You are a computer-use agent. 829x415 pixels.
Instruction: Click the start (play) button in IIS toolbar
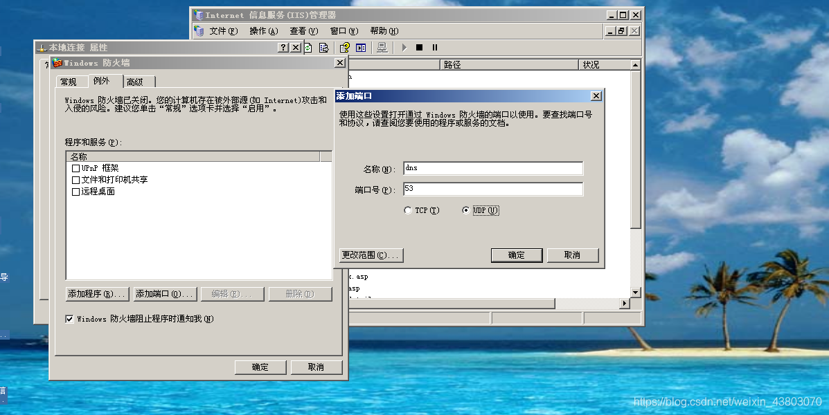click(x=404, y=48)
